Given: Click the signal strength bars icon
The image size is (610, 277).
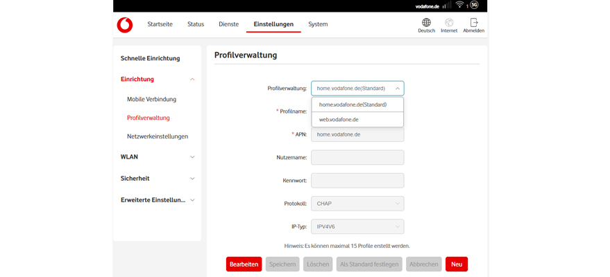Looking at the screenshot, I should tap(446, 6).
